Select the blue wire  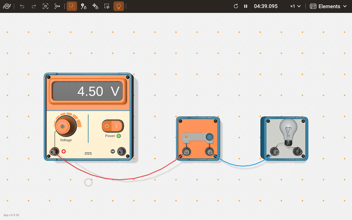tap(242, 166)
